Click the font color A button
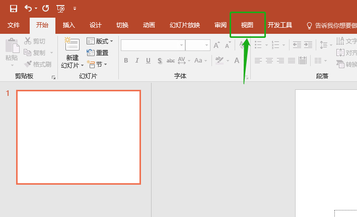Viewport: 357px width, 217px height. (237, 61)
